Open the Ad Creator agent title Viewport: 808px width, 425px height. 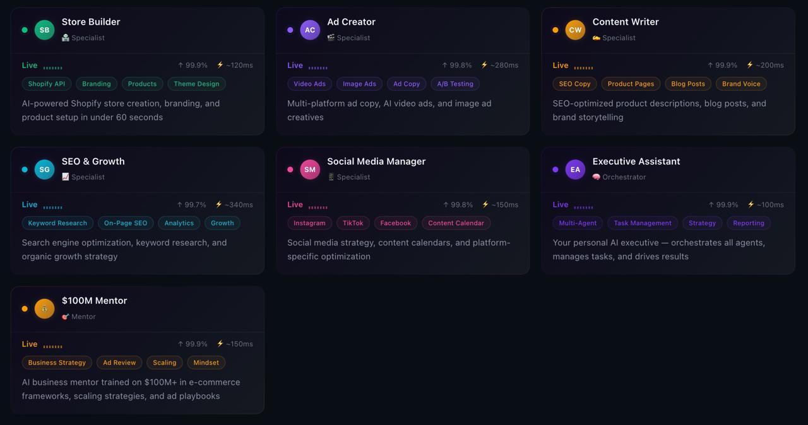(x=351, y=22)
